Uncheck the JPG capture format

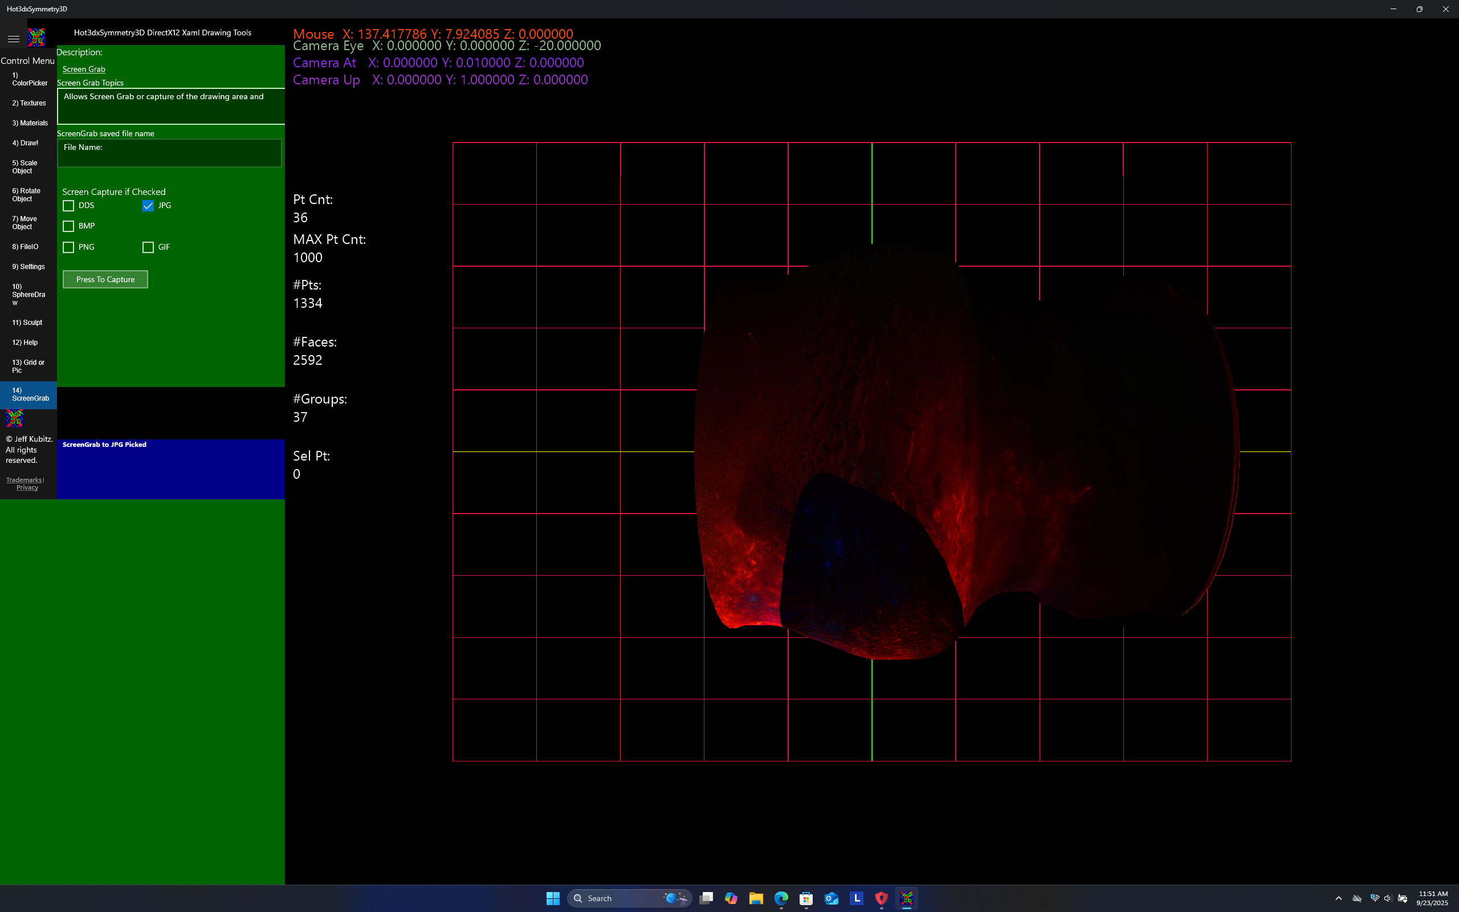tap(148, 206)
